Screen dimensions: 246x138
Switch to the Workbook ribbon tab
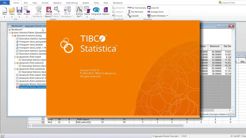point(118,3)
